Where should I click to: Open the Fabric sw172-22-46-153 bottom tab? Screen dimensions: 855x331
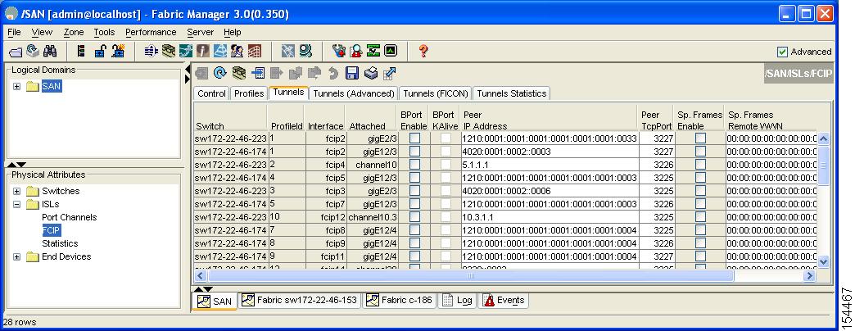300,300
